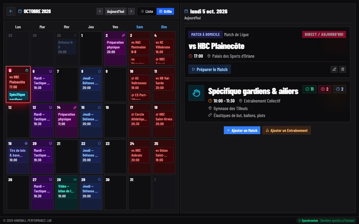Open @ Cercle Athlétique 20:30 on day 17
359x224 pixels.
139,119
